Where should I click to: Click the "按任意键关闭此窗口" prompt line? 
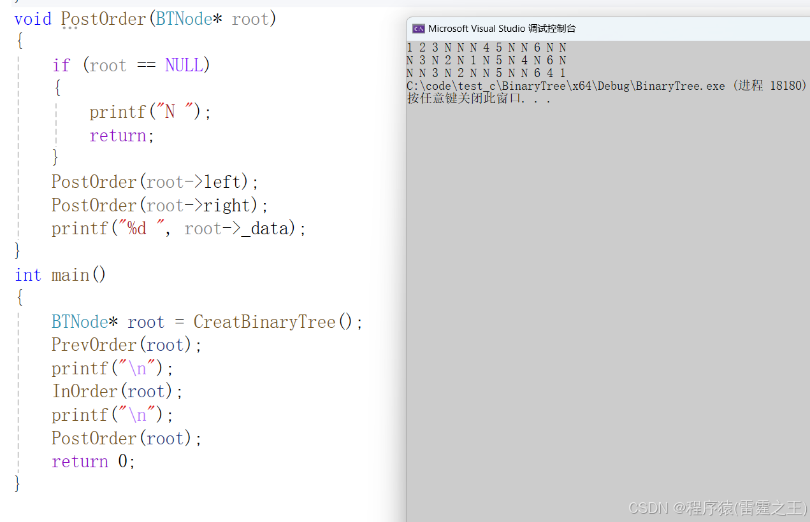tap(479, 99)
